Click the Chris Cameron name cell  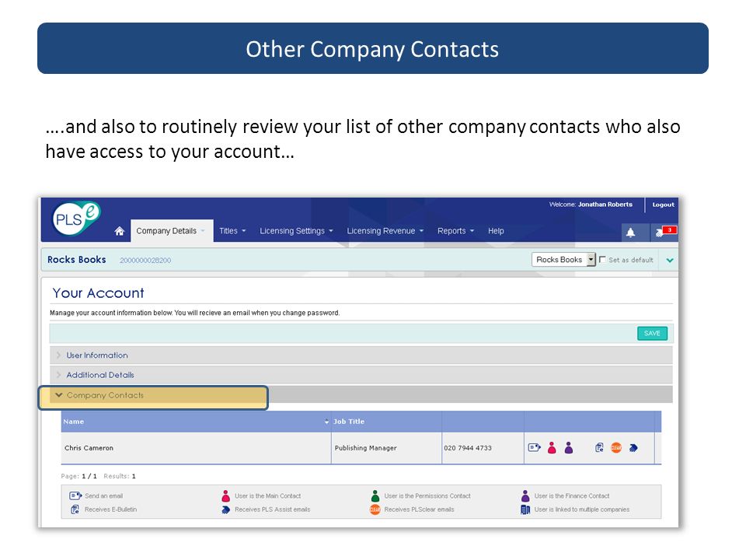[x=196, y=448]
